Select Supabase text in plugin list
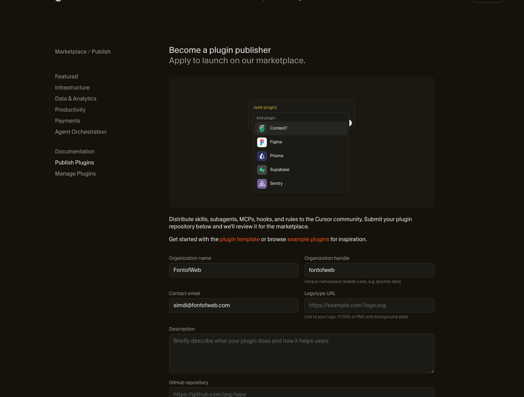Image resolution: width=524 pixels, height=397 pixels. point(280,170)
